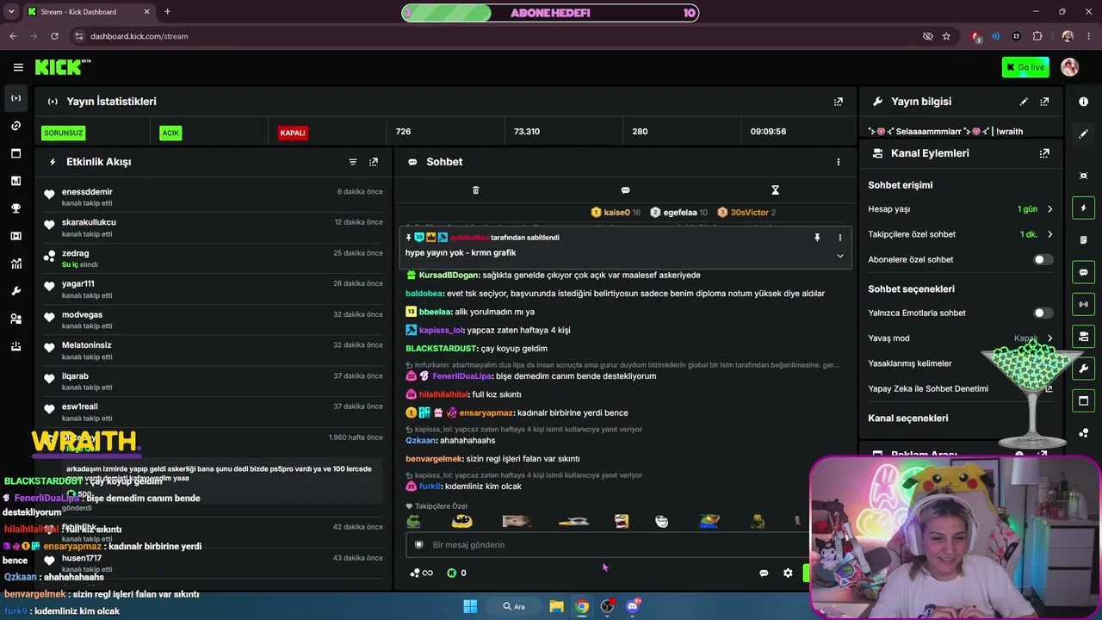Open Discord from the taskbar
The image size is (1102, 620).
(x=633, y=606)
